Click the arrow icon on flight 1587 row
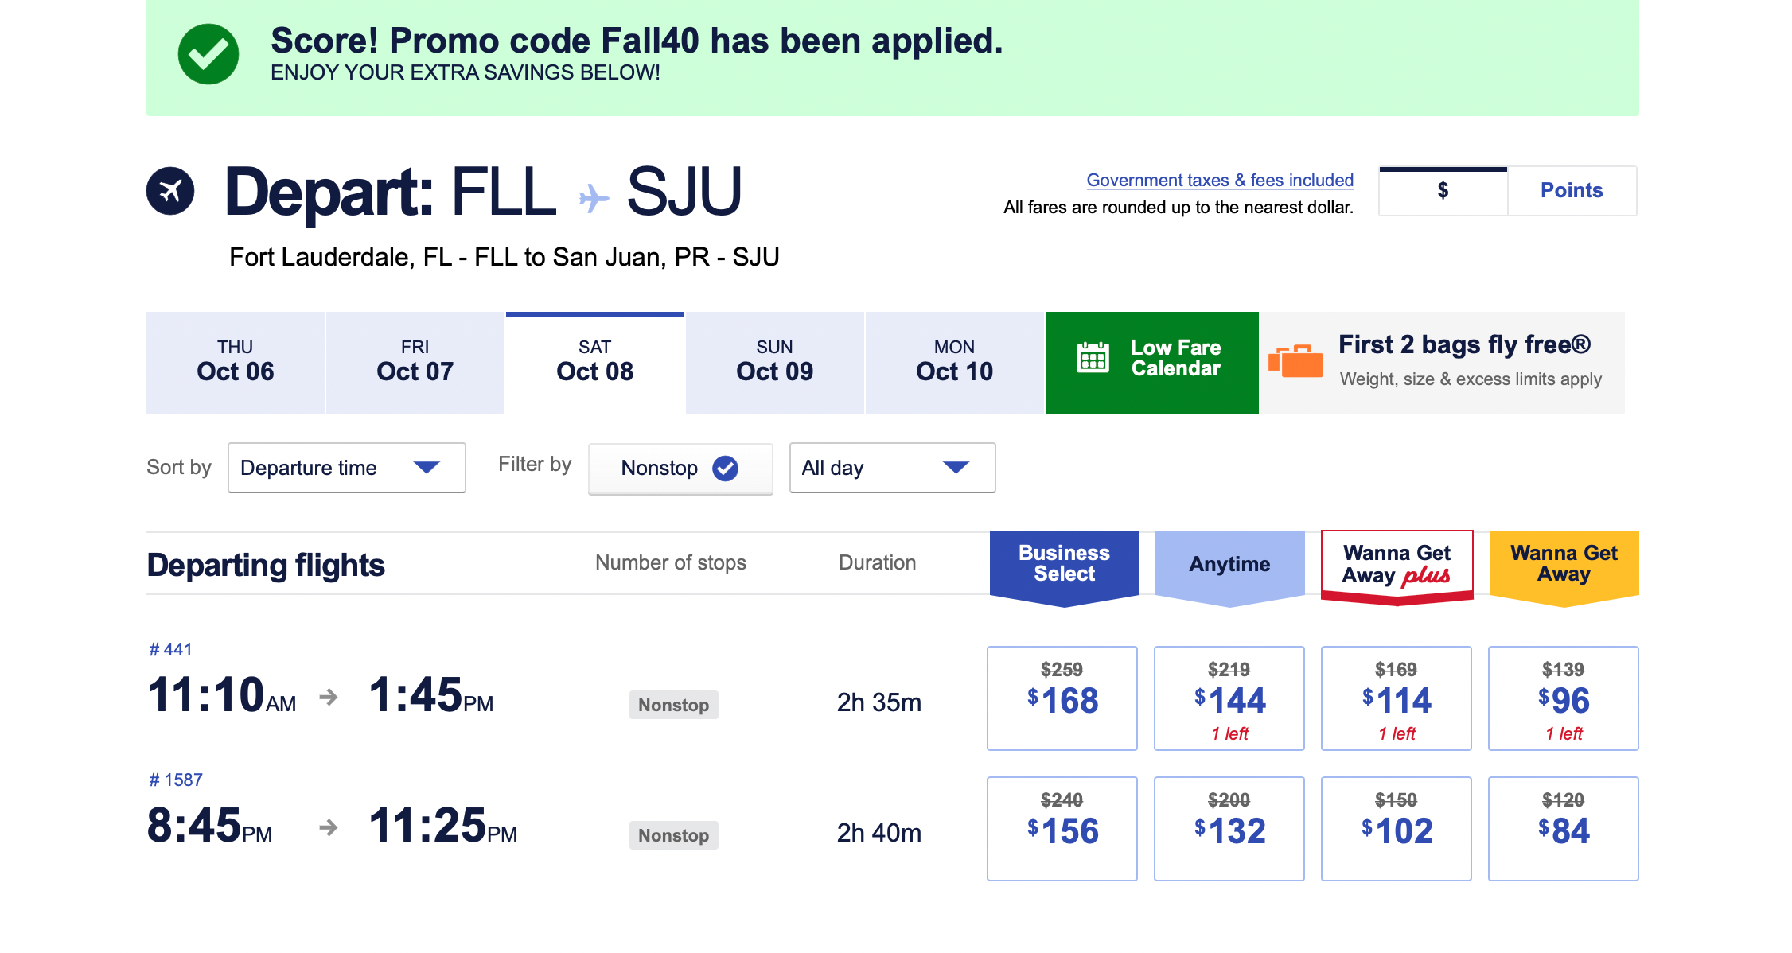1792x953 pixels. 328,828
